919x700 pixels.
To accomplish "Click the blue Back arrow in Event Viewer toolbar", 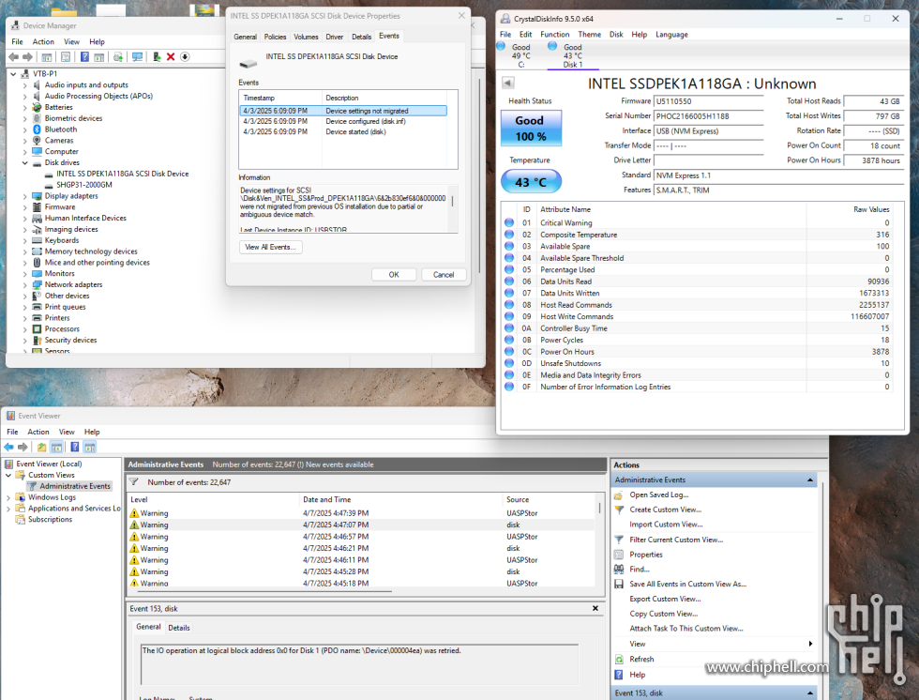I will 8,448.
